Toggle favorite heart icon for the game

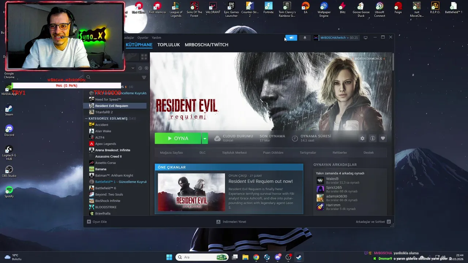point(383,138)
